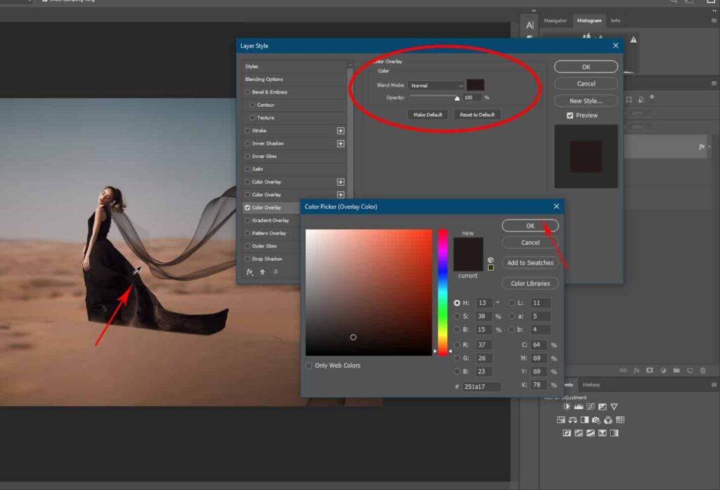
Task: Add a Posterize adjustment layer
Action: (579, 433)
